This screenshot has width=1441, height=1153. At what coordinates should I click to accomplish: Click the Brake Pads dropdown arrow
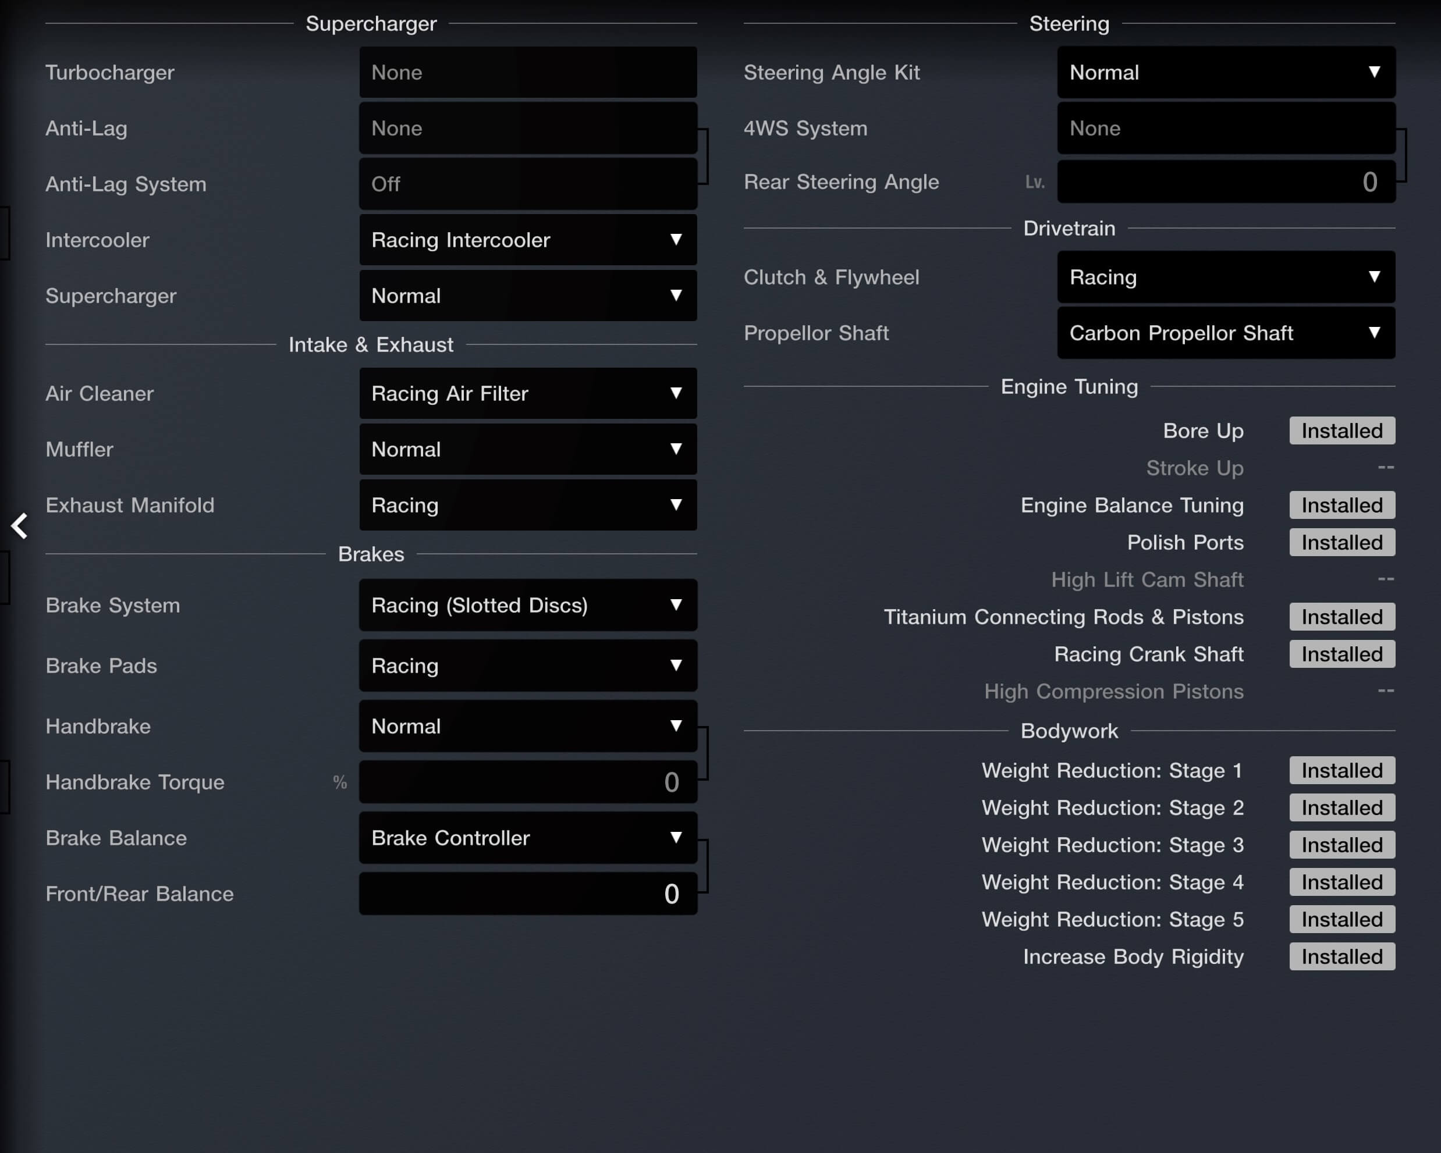point(676,666)
